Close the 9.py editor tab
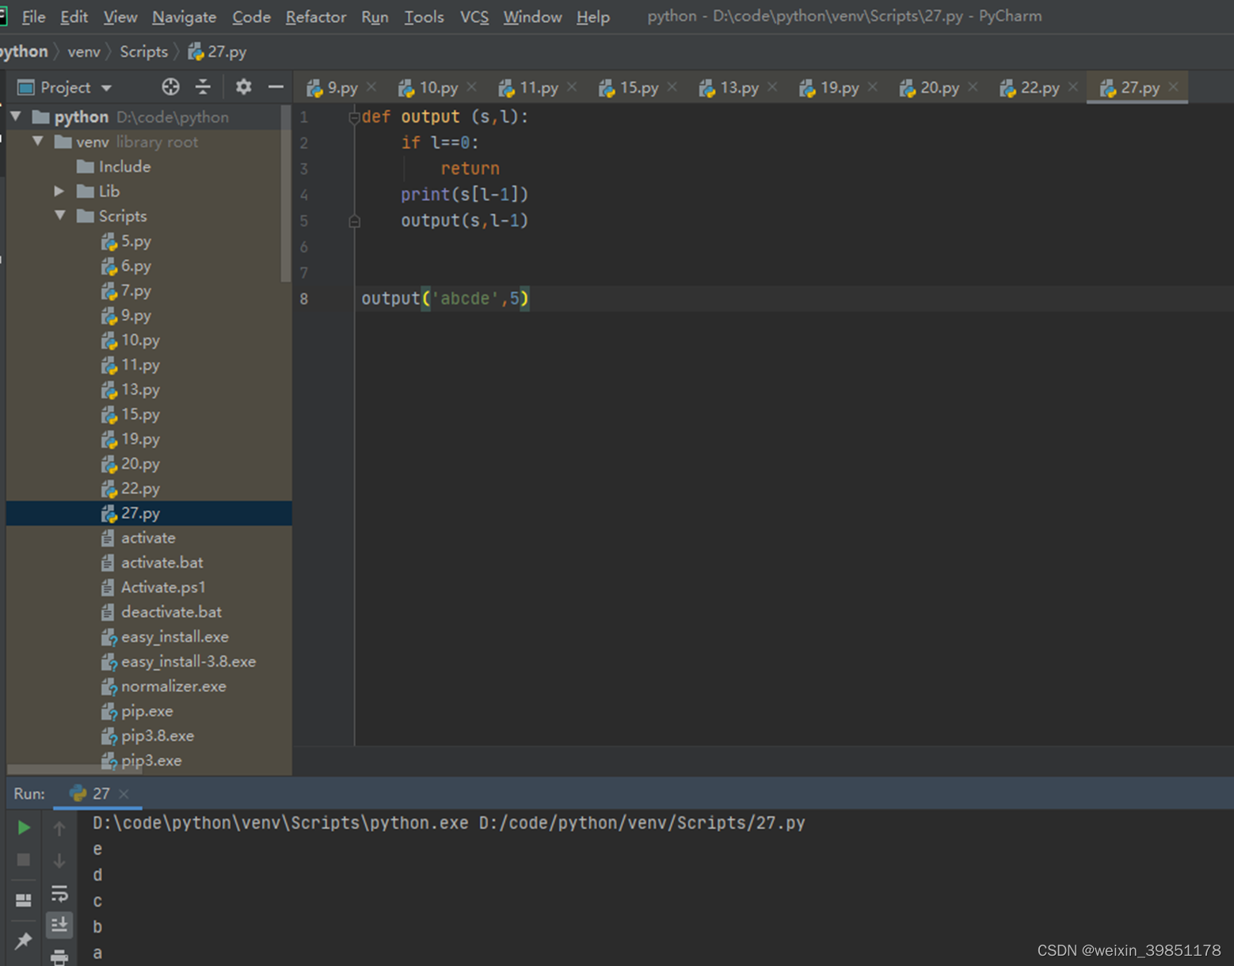The image size is (1234, 966). 371,87
